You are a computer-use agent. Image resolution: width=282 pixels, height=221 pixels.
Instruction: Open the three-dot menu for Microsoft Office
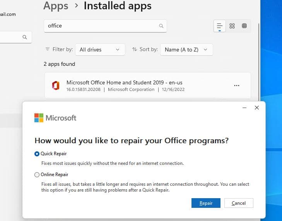click(237, 86)
